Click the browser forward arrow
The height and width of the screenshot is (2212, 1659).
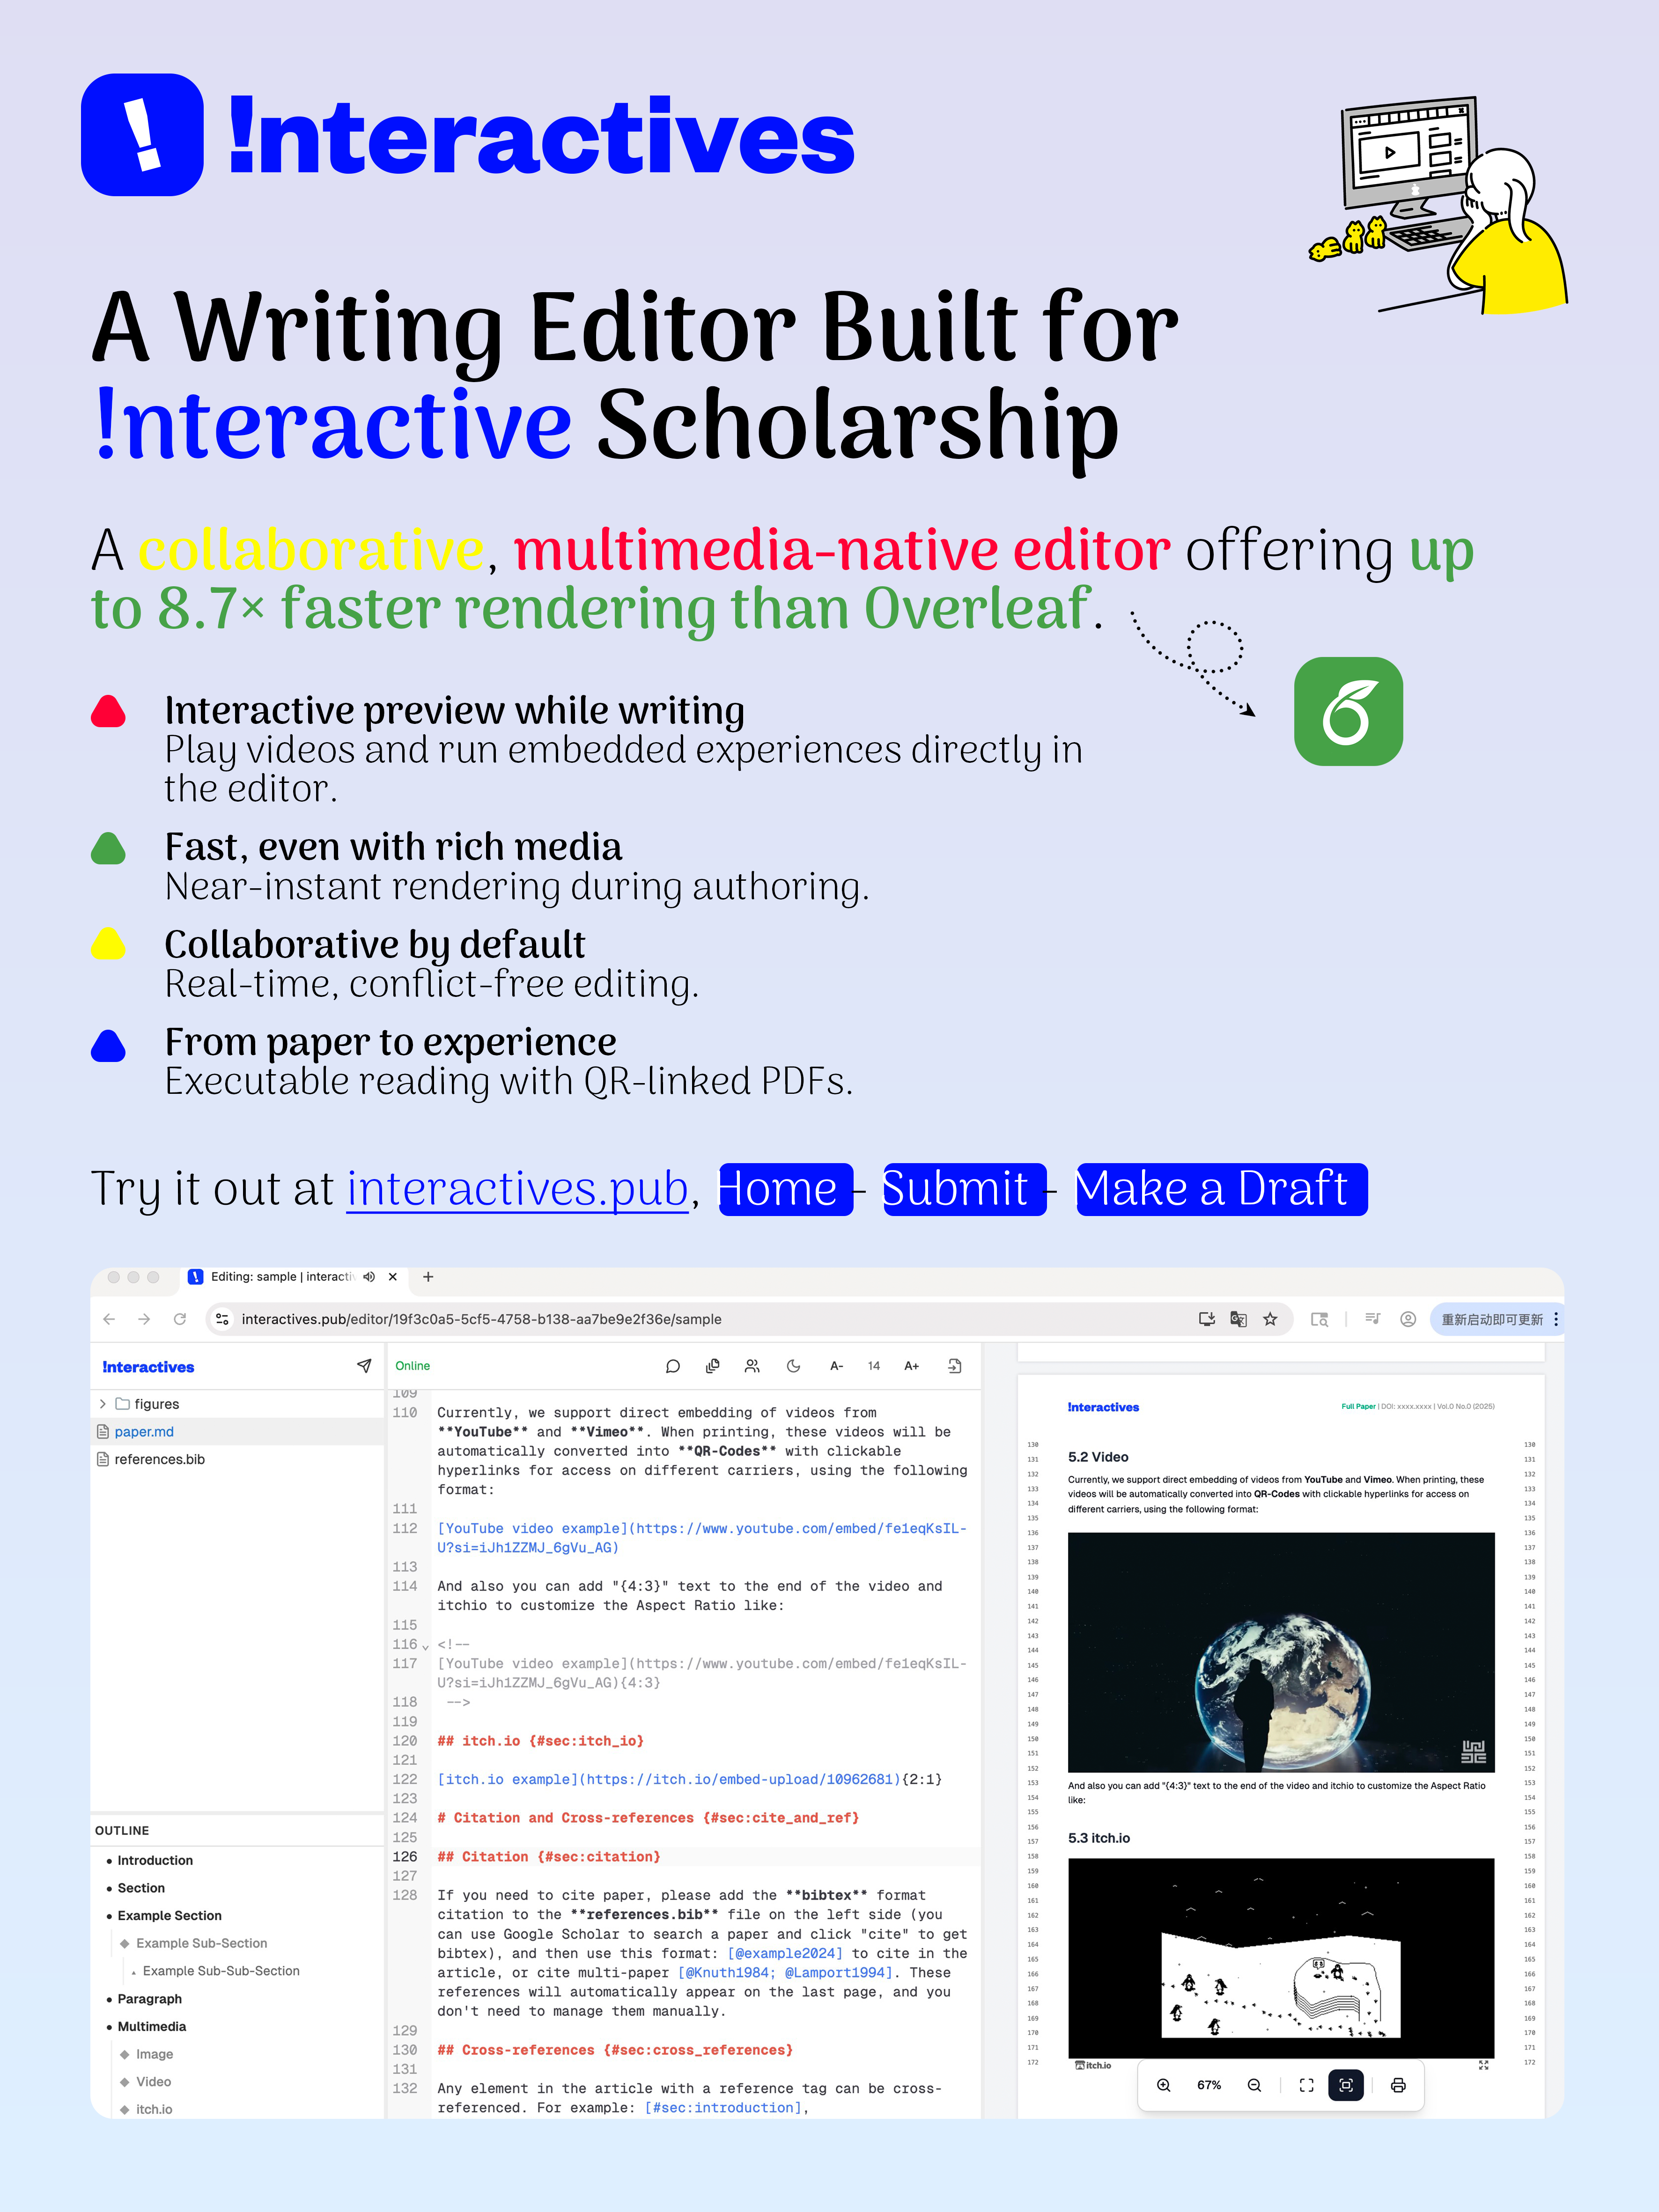coord(144,1319)
